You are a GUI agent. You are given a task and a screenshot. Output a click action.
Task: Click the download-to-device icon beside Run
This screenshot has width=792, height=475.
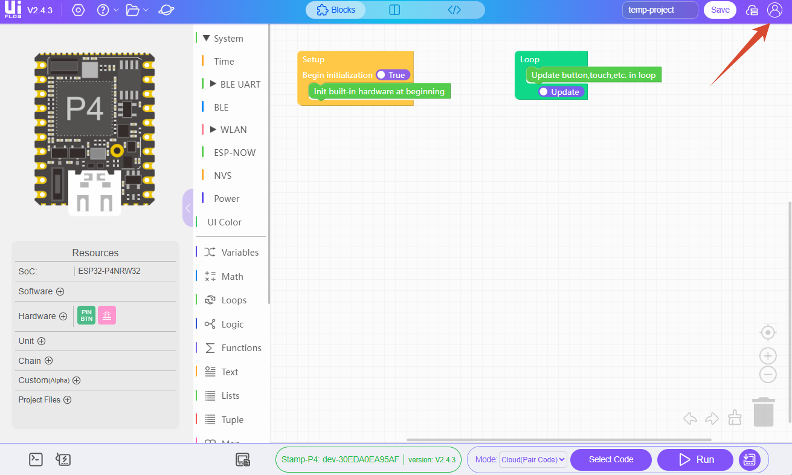pyautogui.click(x=749, y=460)
